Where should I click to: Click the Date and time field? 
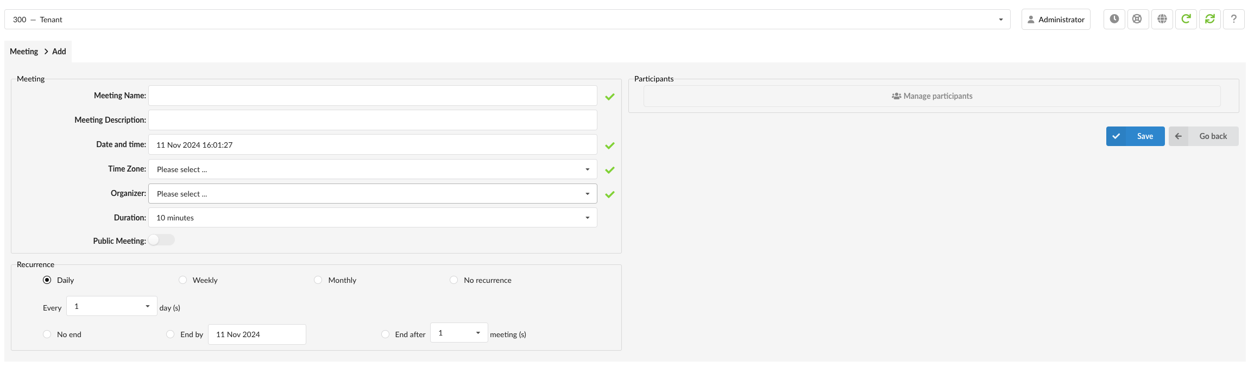373,144
